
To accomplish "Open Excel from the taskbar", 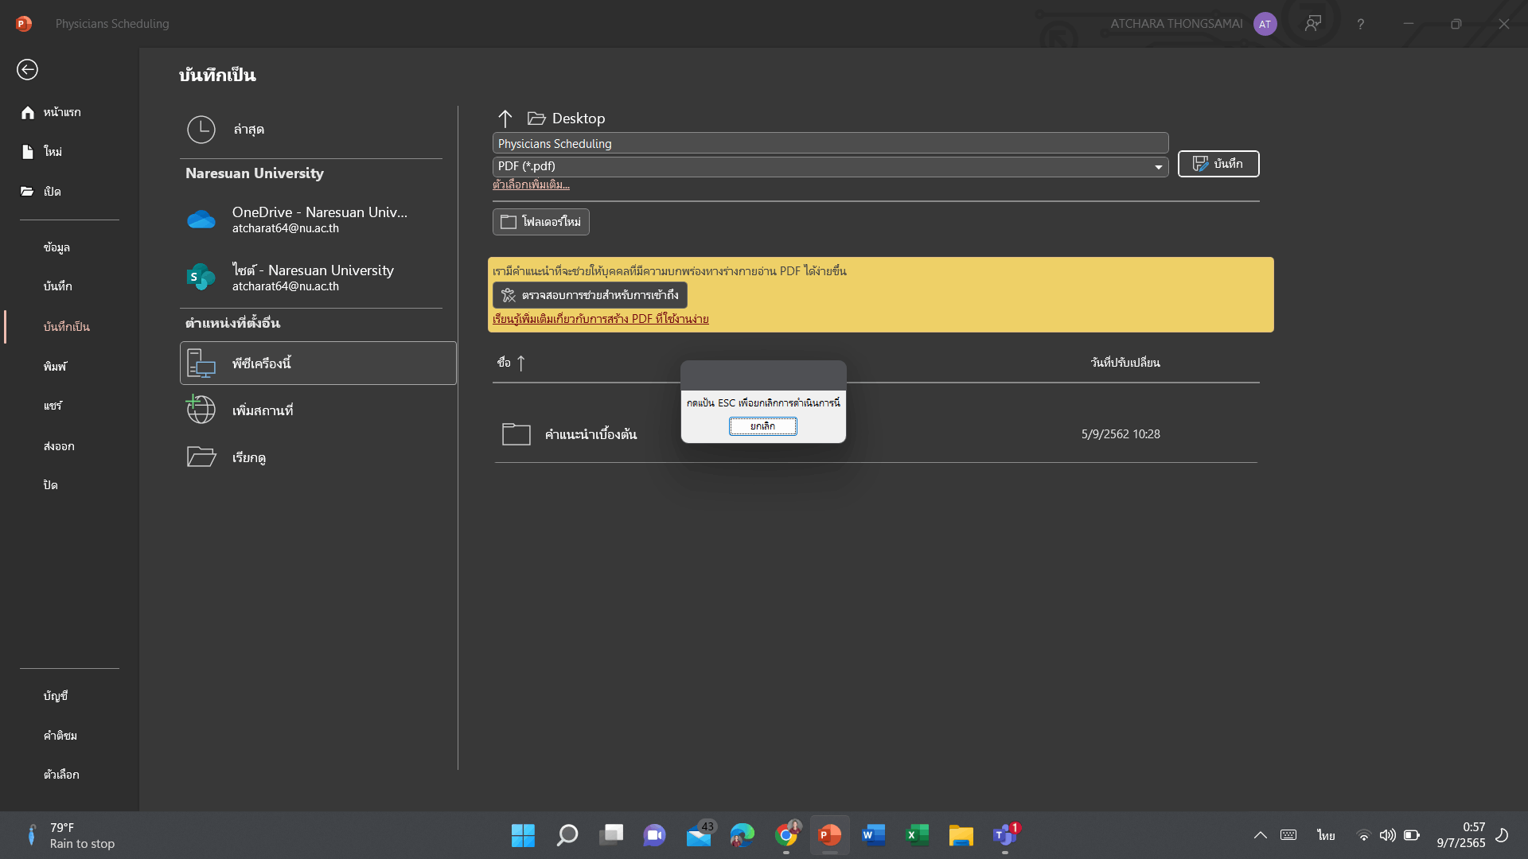I will click(x=917, y=835).
